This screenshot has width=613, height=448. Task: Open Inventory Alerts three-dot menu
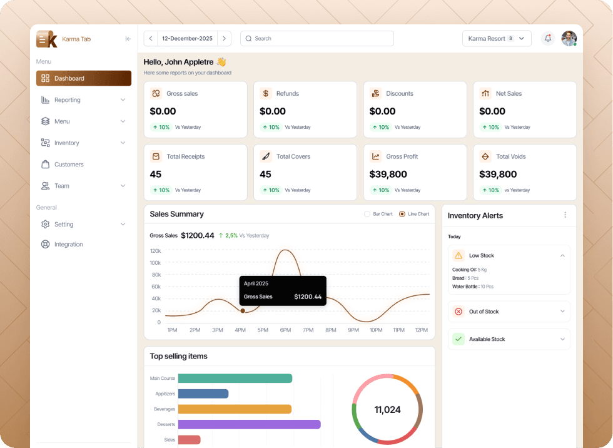(x=565, y=215)
